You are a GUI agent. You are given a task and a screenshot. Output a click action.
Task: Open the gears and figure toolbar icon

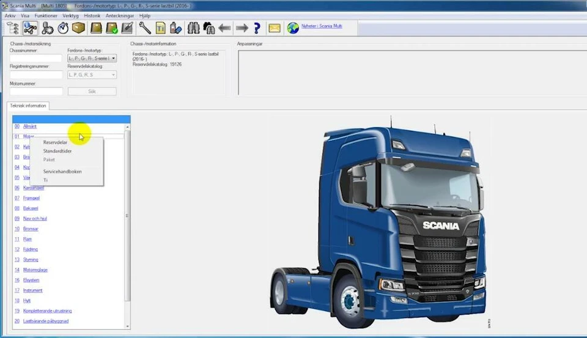[47, 28]
